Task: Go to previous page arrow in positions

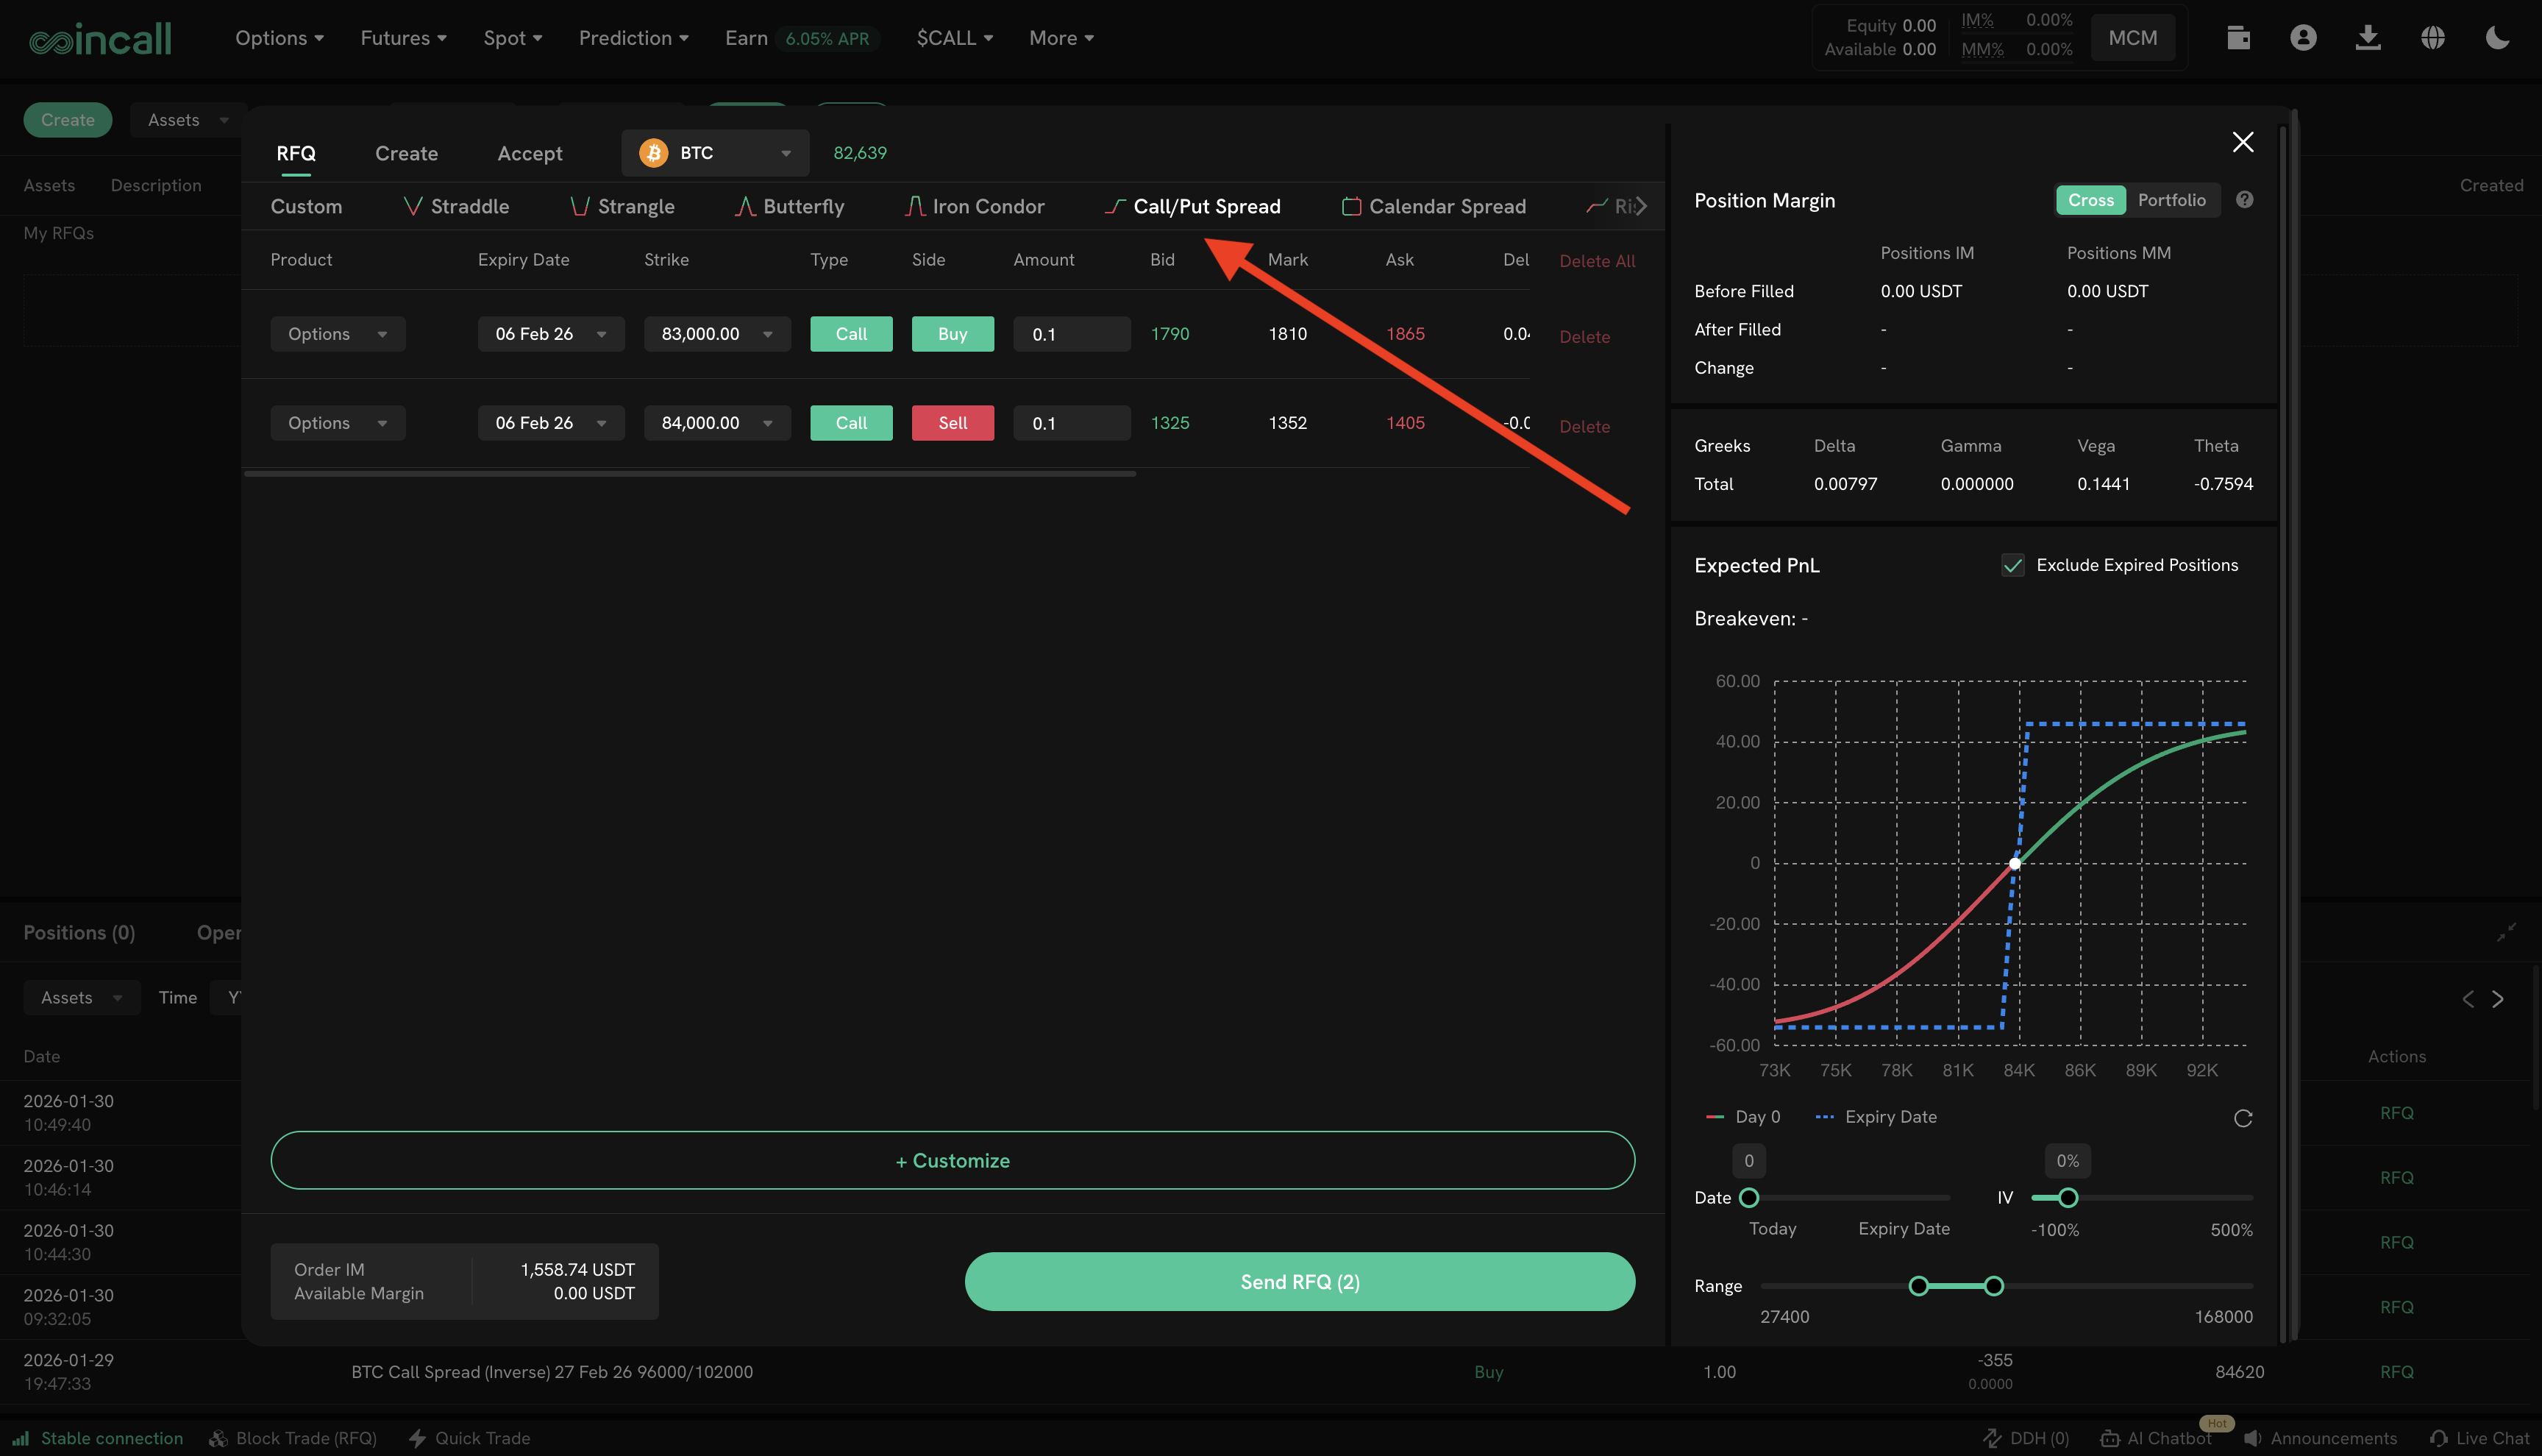Action: pyautogui.click(x=2468, y=998)
